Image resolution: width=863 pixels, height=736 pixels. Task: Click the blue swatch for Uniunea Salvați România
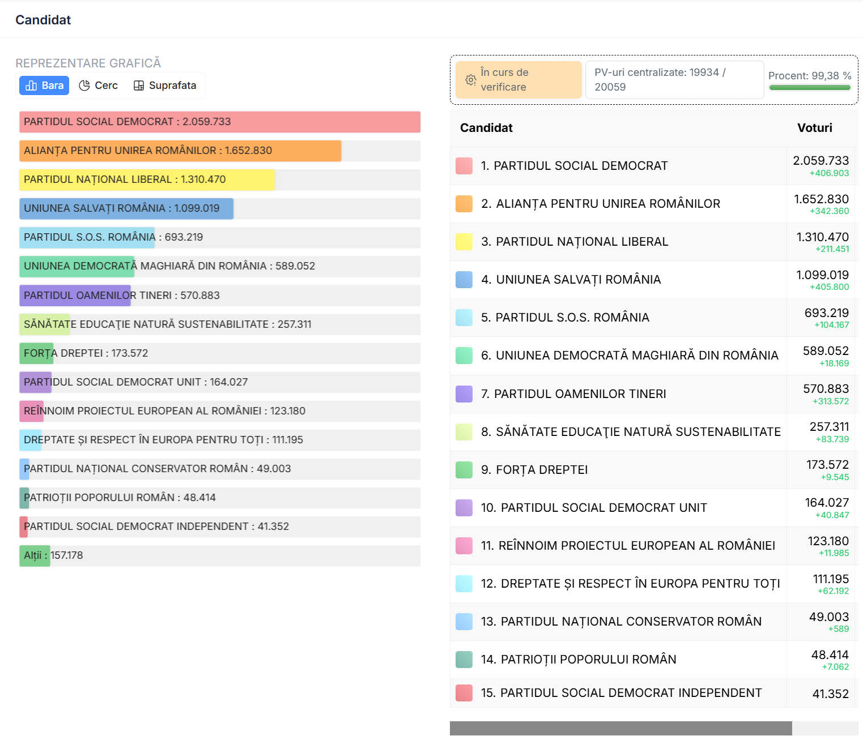[464, 280]
